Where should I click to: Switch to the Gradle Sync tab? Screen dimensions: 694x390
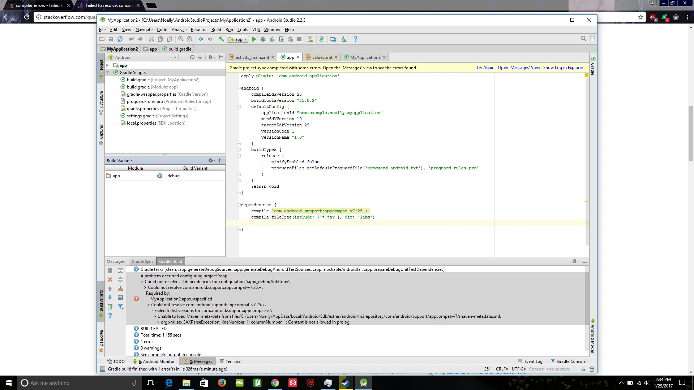[x=142, y=261]
